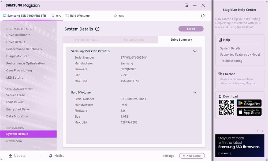This screenshot has height=161, width=268.
Task: Open the App Store download badge
Action: click(x=249, y=112)
